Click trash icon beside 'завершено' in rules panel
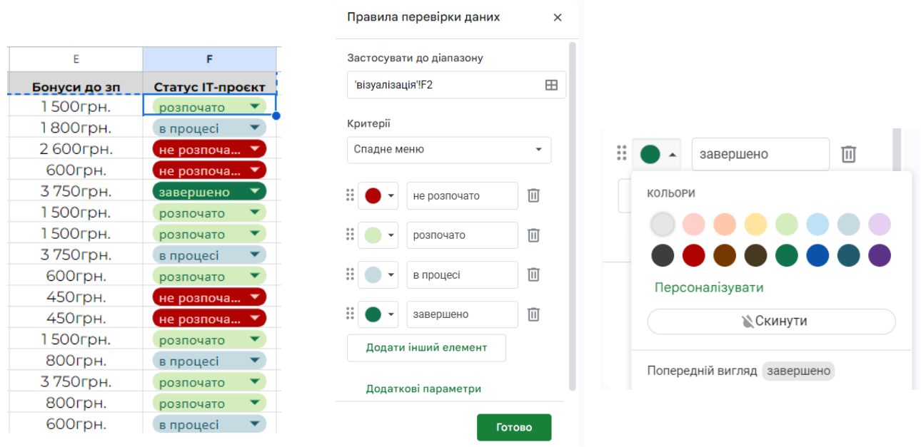The height and width of the screenshot is (447, 921). tap(533, 314)
